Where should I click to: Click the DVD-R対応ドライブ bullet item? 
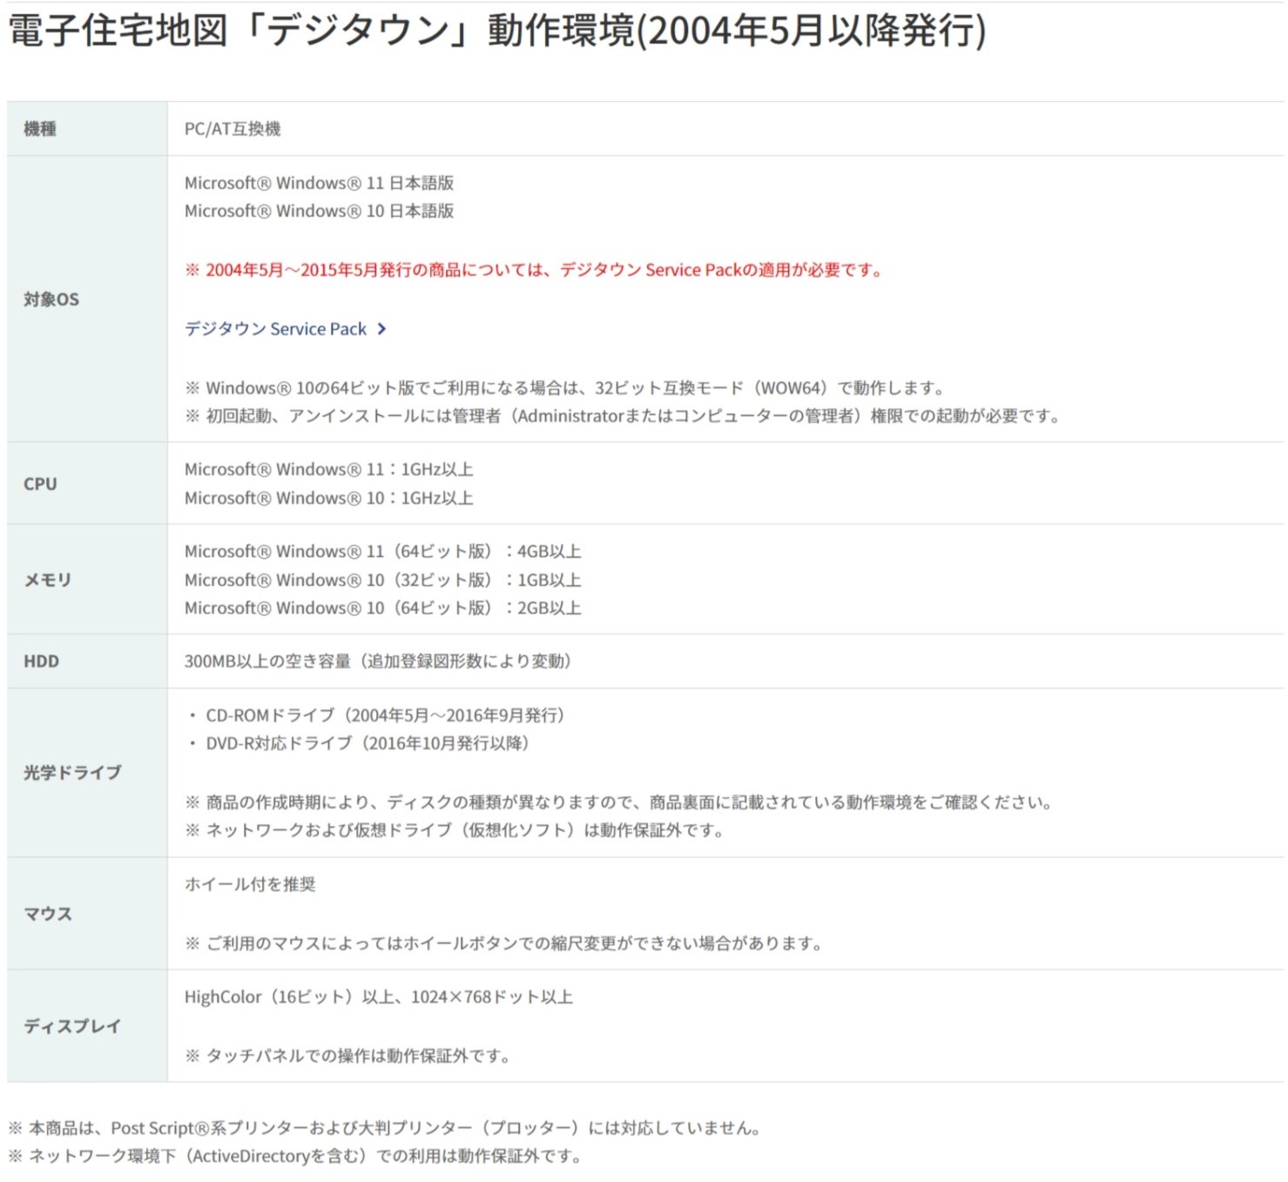359,743
